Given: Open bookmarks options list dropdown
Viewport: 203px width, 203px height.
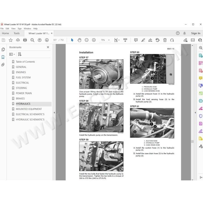Looking at the screenshot, I should click(12, 54).
